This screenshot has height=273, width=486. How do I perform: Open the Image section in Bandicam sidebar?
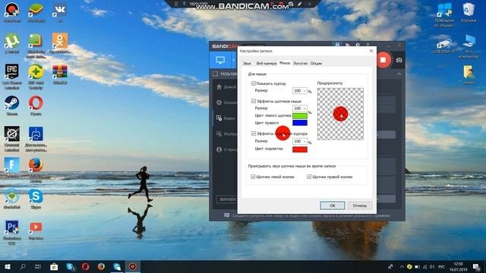point(226,133)
